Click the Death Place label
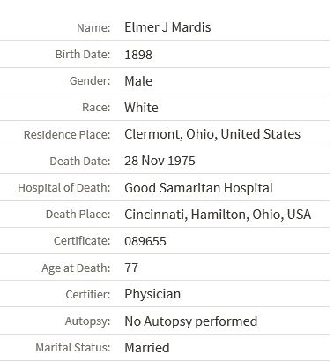Image resolution: width=334 pixels, height=362 pixels. click(78, 215)
